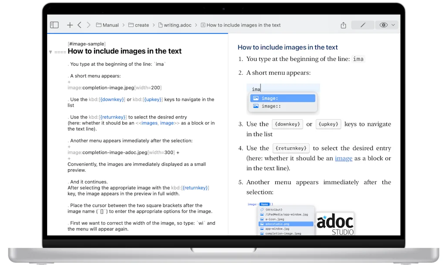The height and width of the screenshot is (265, 446).
Task: Click the breadcrumb chevron after writing.adoc
Action: (196, 25)
